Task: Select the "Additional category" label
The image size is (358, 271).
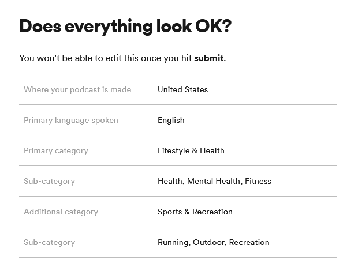Action: tap(61, 212)
